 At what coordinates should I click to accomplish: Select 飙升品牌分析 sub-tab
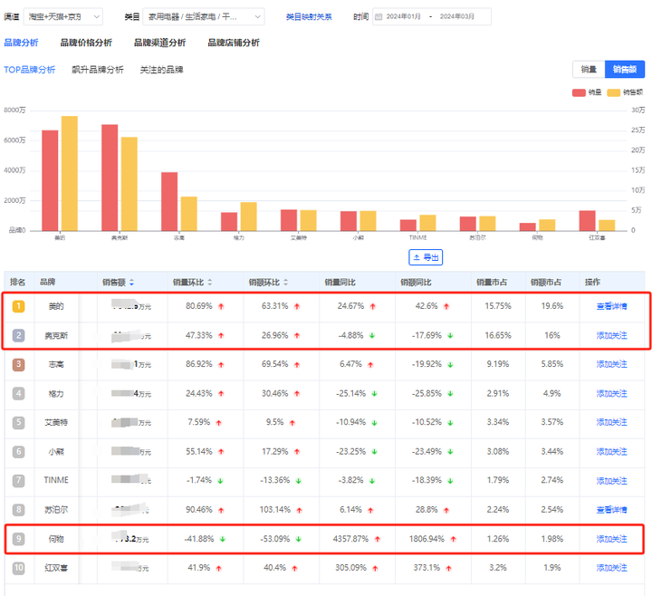[97, 70]
